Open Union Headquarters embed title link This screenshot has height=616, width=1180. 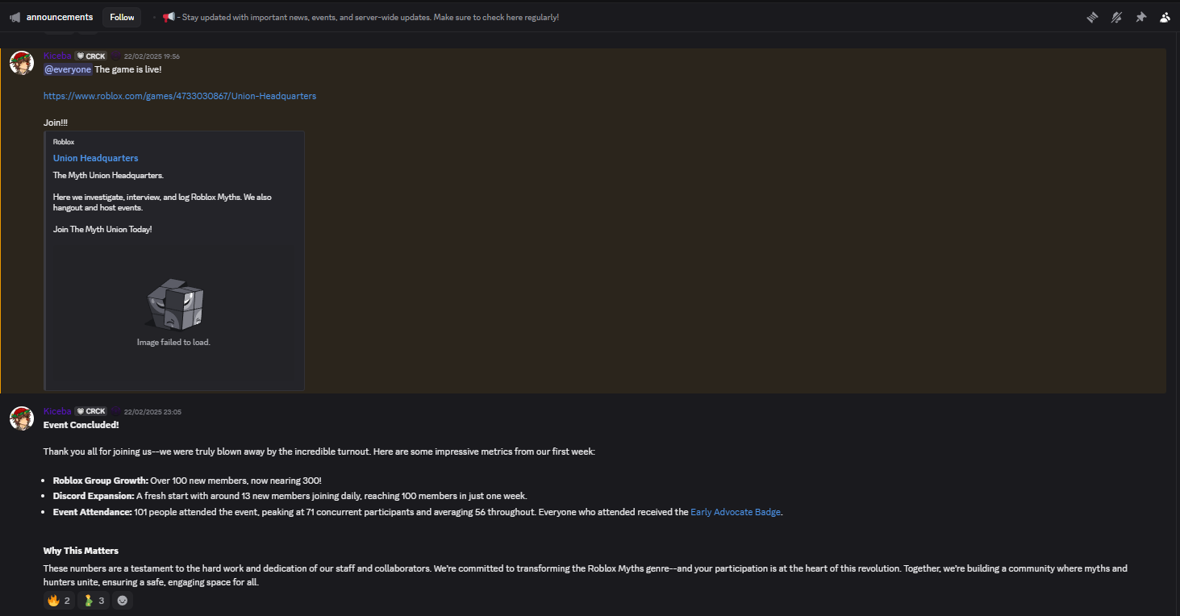pos(95,158)
